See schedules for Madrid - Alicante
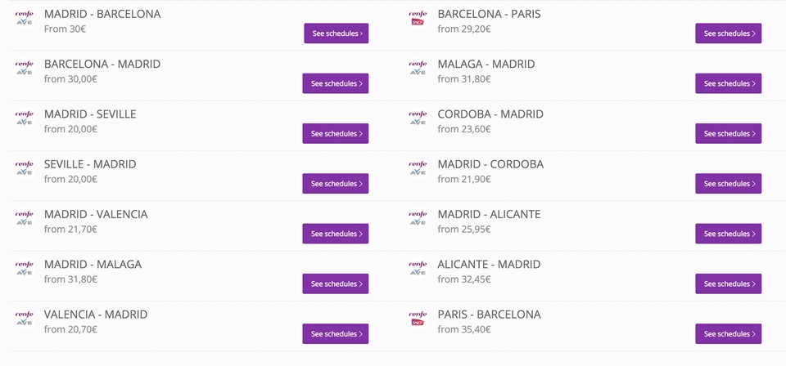Image resolution: width=786 pixels, height=366 pixels. [x=729, y=234]
